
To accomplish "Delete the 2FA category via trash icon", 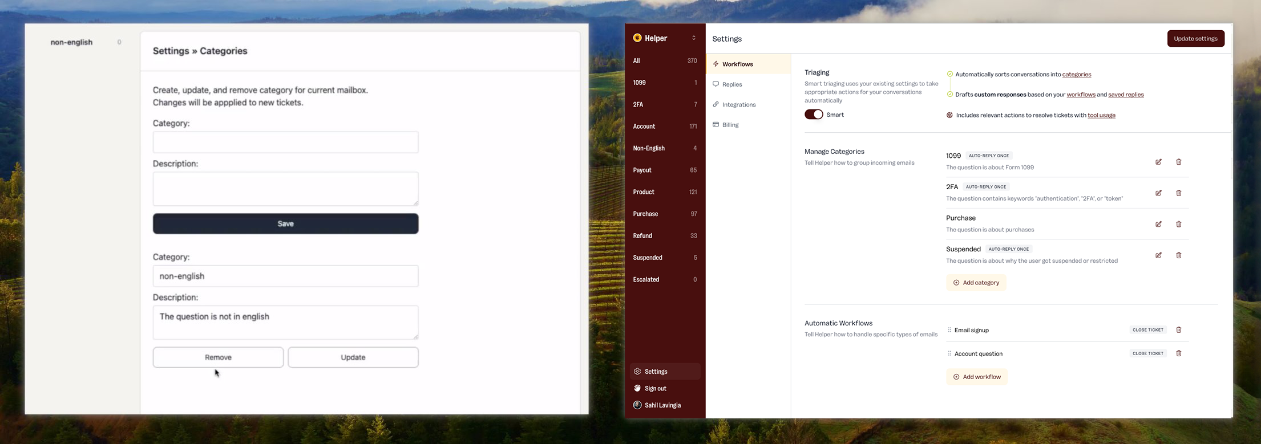I will [x=1178, y=193].
